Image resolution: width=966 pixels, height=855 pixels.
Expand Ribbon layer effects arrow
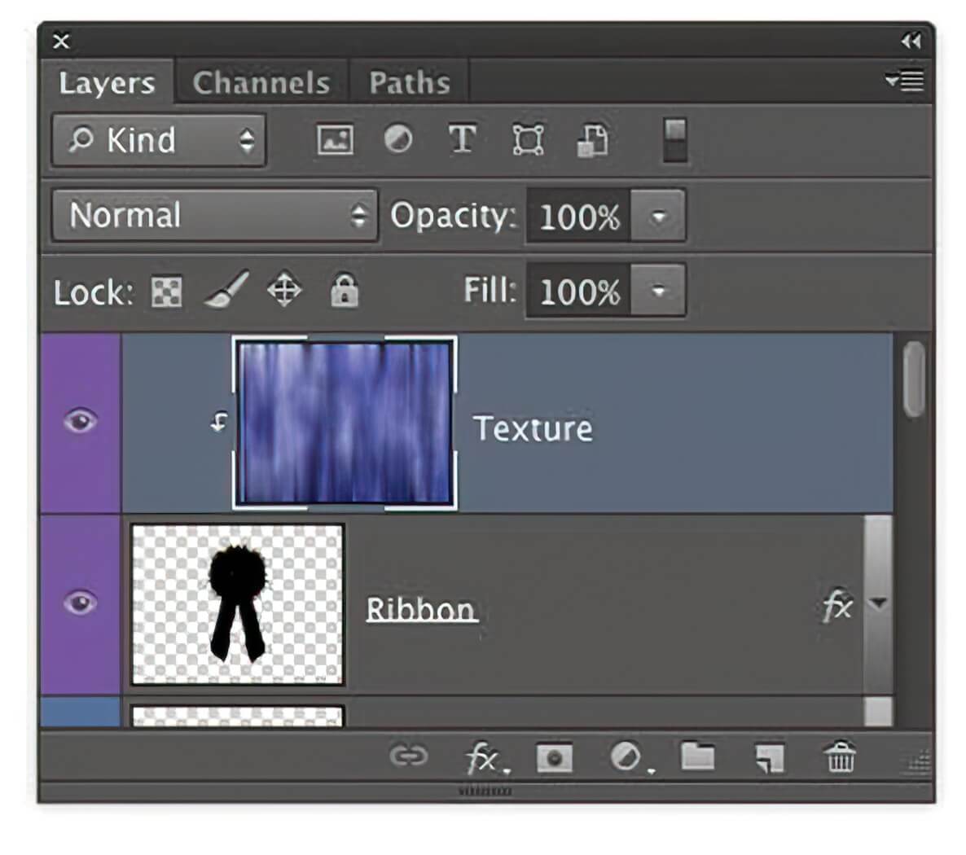[x=877, y=604]
